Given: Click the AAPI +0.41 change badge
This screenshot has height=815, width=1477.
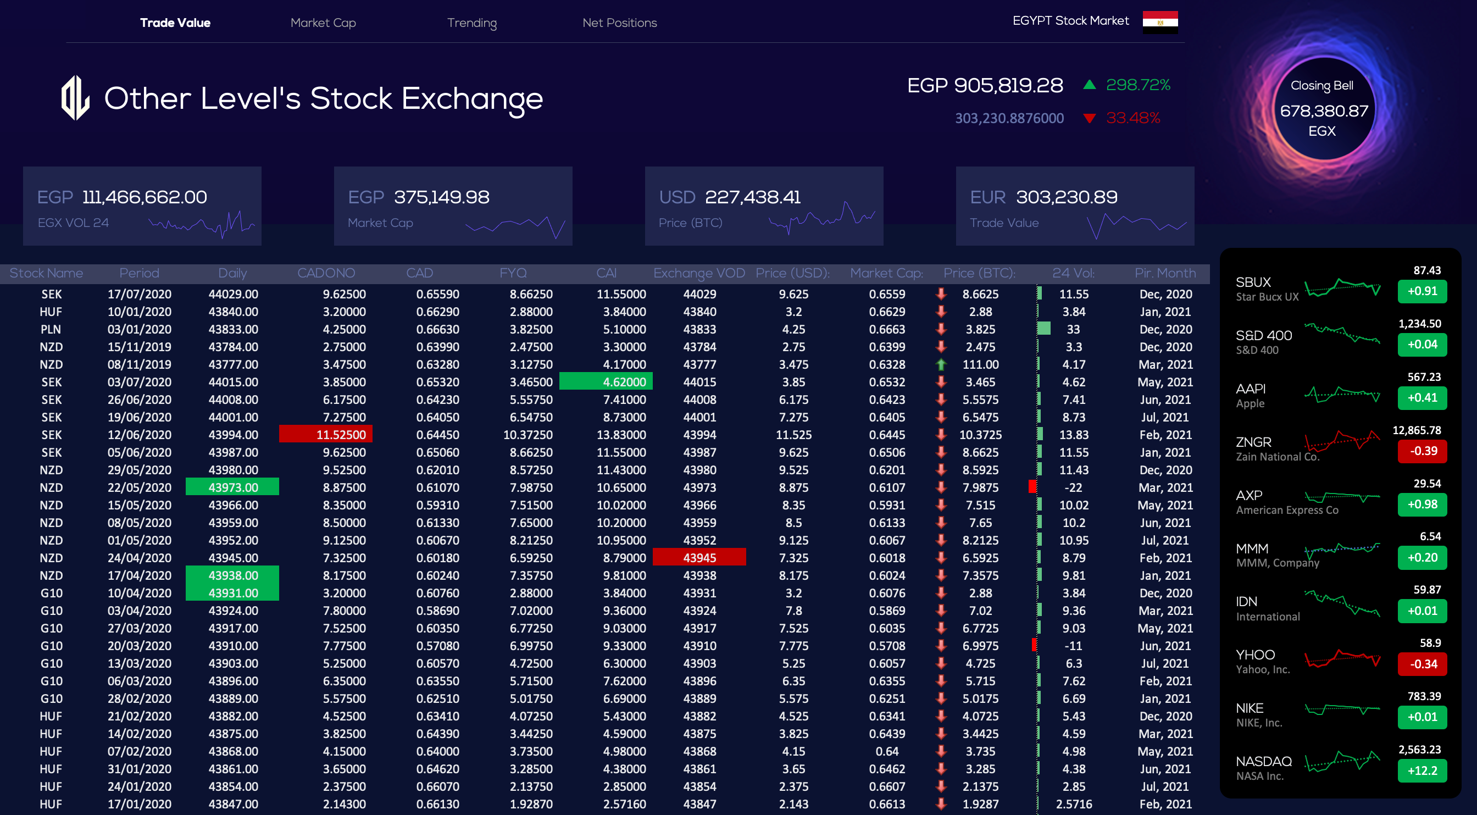Looking at the screenshot, I should tap(1422, 398).
